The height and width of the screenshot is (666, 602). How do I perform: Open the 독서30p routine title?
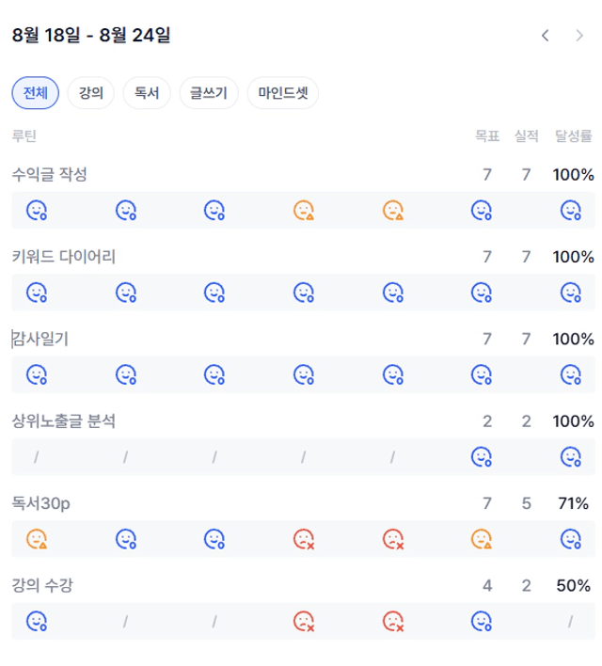coord(40,503)
